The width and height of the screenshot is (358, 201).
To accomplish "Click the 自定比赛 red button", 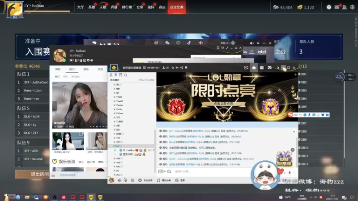I will tap(177, 7).
